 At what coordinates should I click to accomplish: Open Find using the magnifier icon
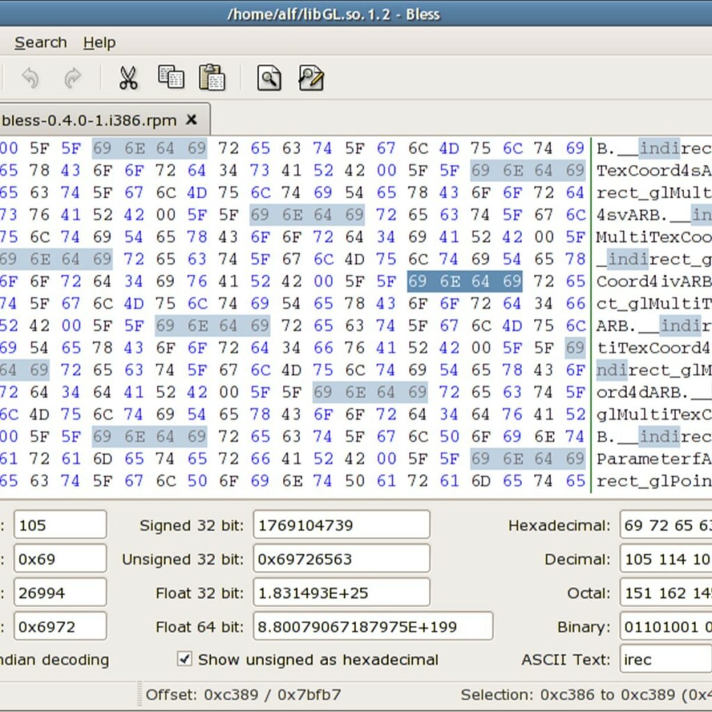coord(268,78)
